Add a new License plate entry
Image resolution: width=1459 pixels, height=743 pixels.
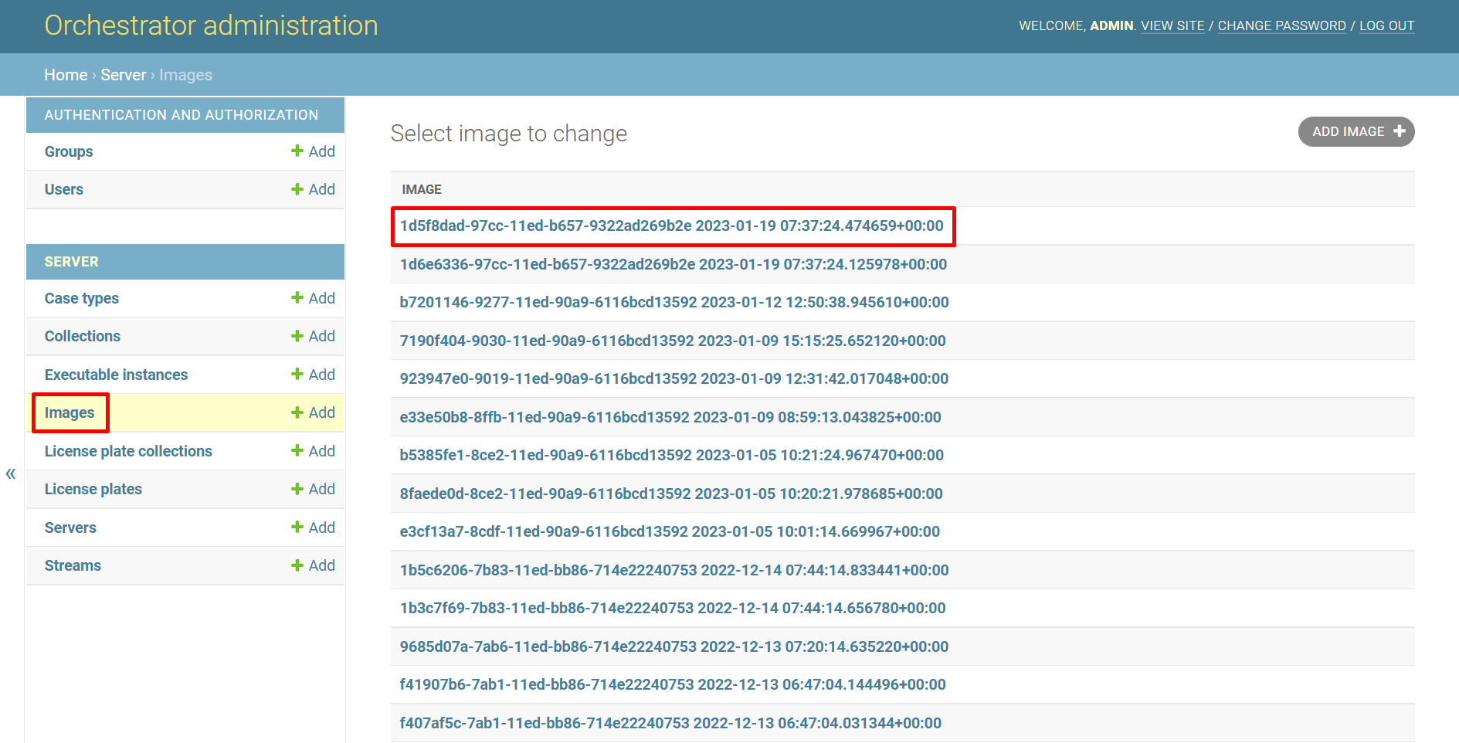point(313,489)
